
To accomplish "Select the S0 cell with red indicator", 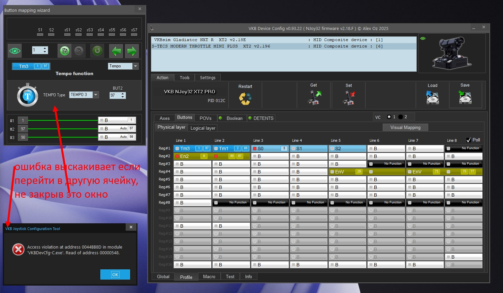I will [270, 149].
